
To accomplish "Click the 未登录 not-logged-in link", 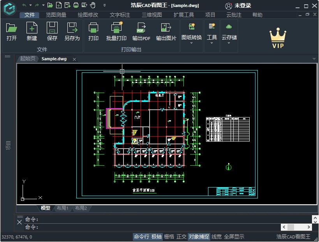I will [243, 6].
